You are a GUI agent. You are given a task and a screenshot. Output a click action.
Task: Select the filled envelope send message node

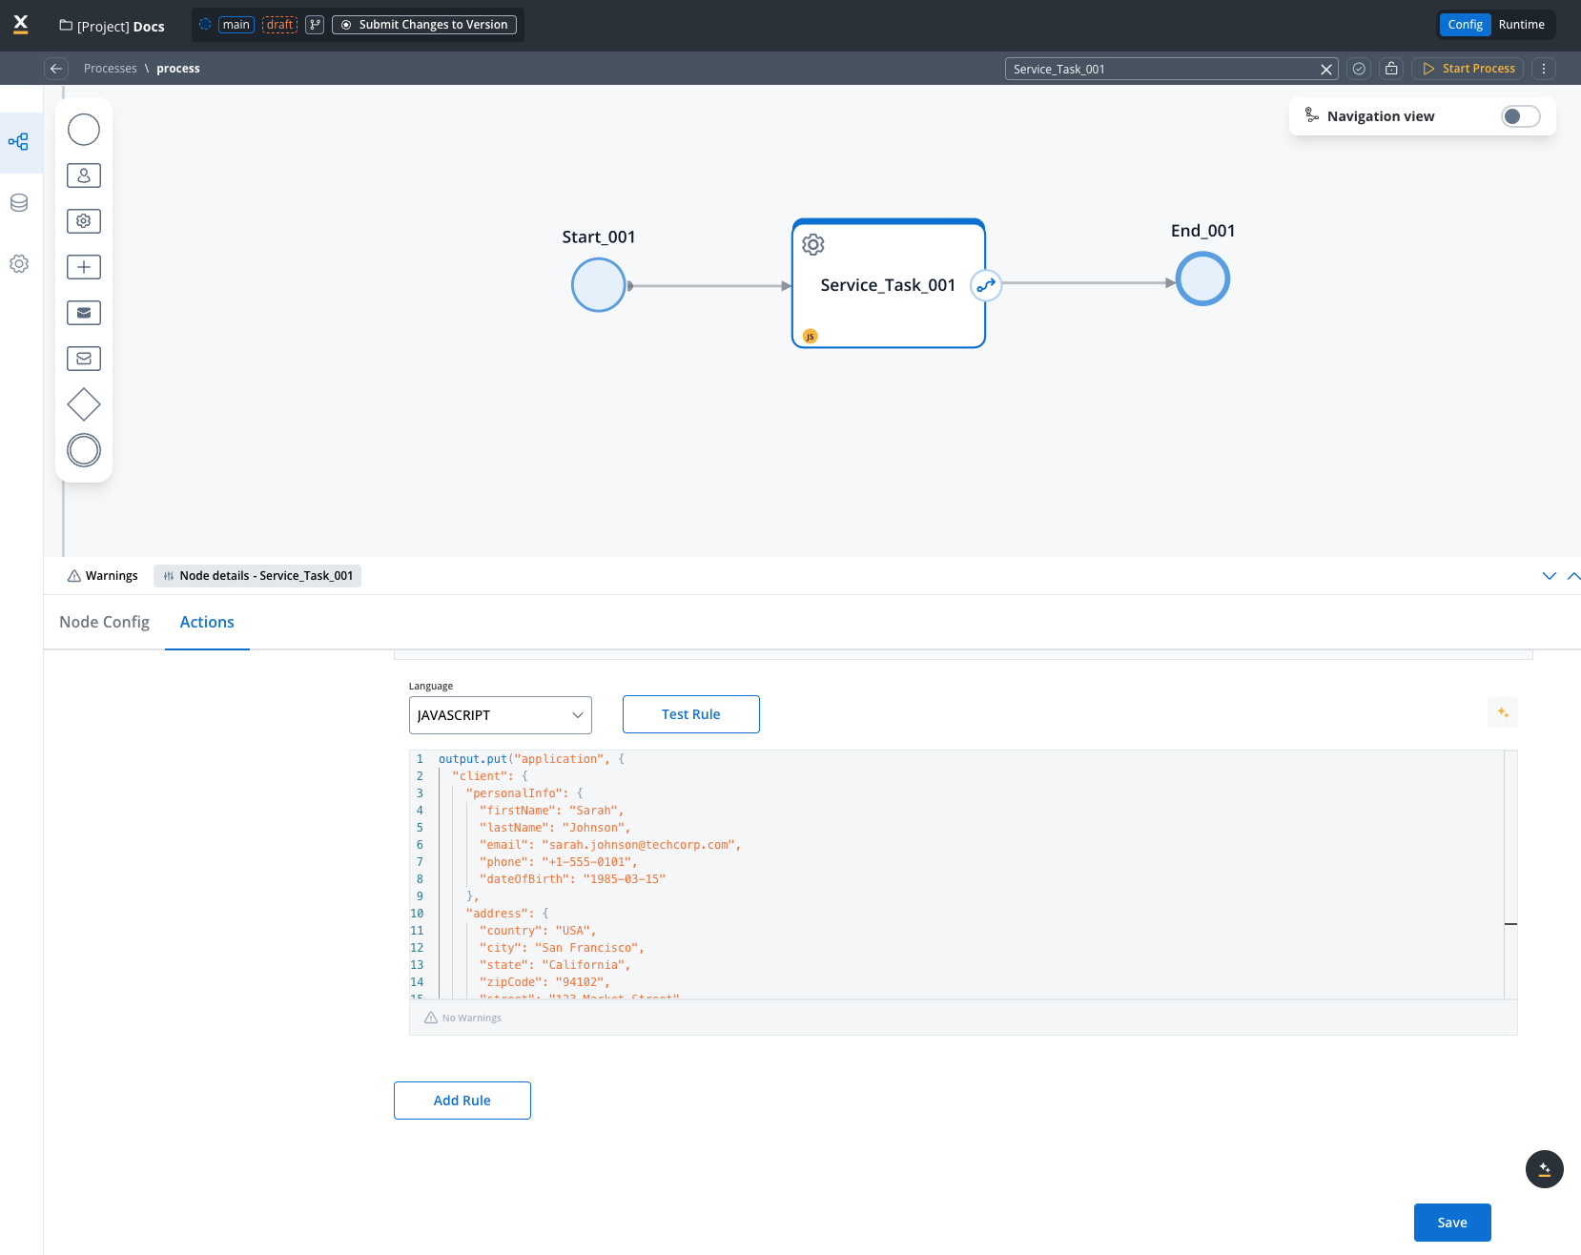pyautogui.click(x=84, y=313)
